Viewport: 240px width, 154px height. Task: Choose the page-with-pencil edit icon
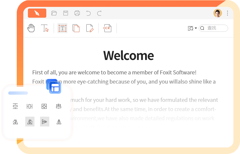pos(90,28)
